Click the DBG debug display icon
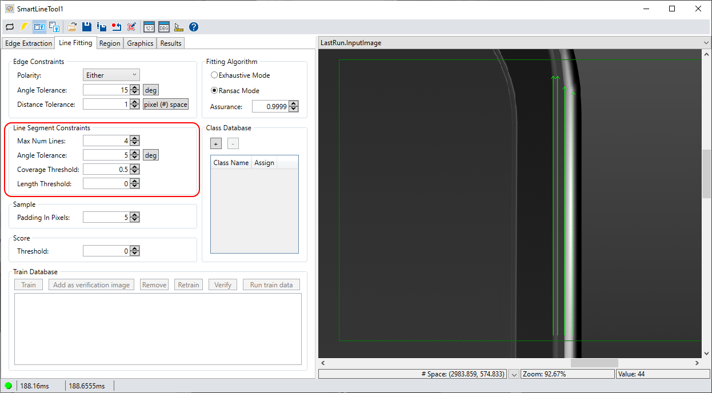The width and height of the screenshot is (712, 393). (164, 26)
